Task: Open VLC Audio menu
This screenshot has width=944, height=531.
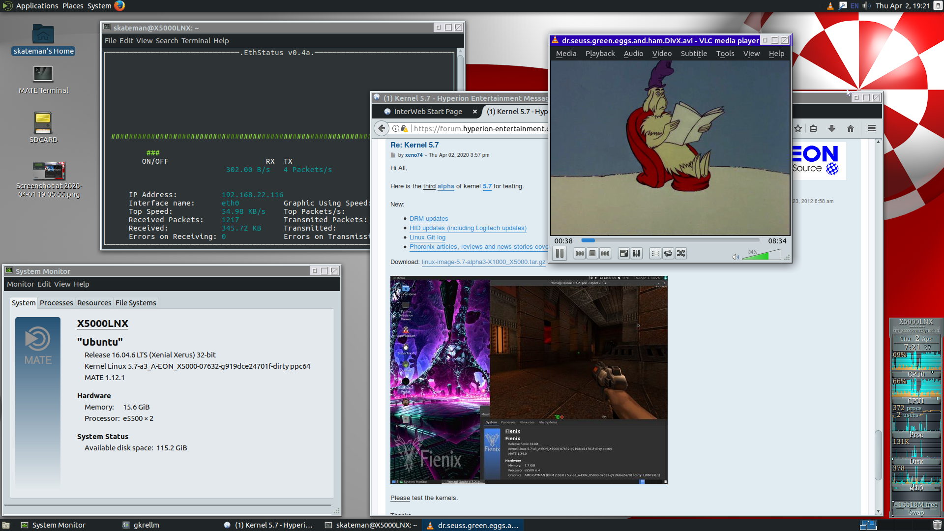Action: point(633,54)
